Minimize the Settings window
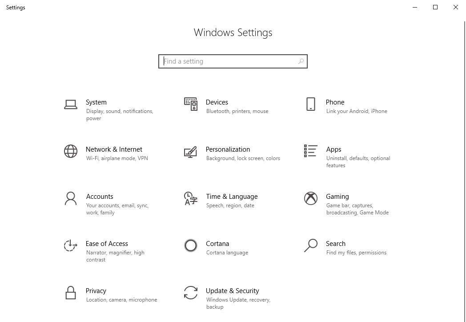Image resolution: width=466 pixels, height=322 pixels. [x=415, y=7]
